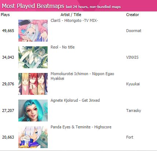Select the Nippon Egao Hyakkei thumbnail image
157x151 pixels.
33,84
